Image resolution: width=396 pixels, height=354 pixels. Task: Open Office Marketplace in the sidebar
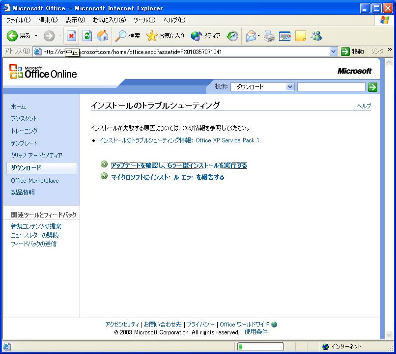coord(34,181)
